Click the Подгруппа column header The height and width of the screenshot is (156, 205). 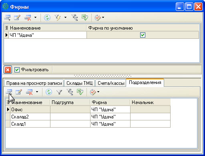click(x=70, y=102)
